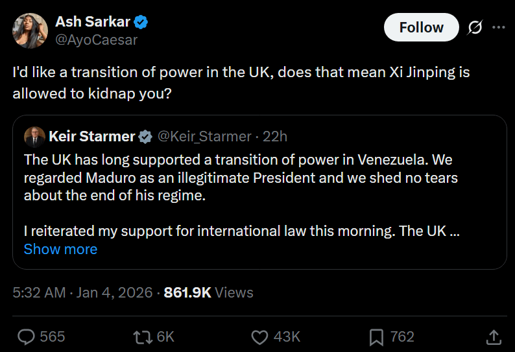Click Keir Starmer's verified badge
Image resolution: width=515 pixels, height=352 pixels.
(x=145, y=136)
